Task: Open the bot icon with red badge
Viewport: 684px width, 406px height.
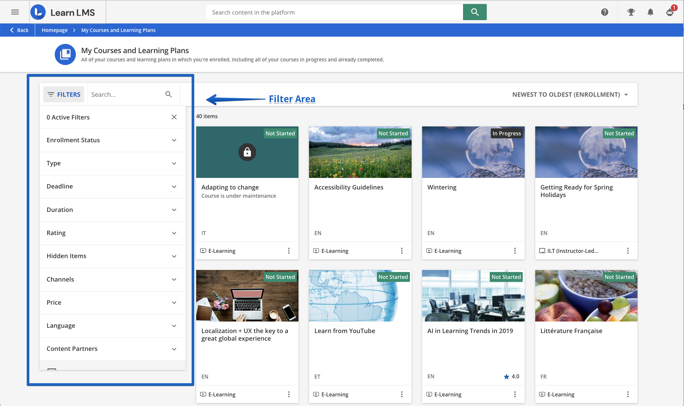Action: tap(669, 12)
